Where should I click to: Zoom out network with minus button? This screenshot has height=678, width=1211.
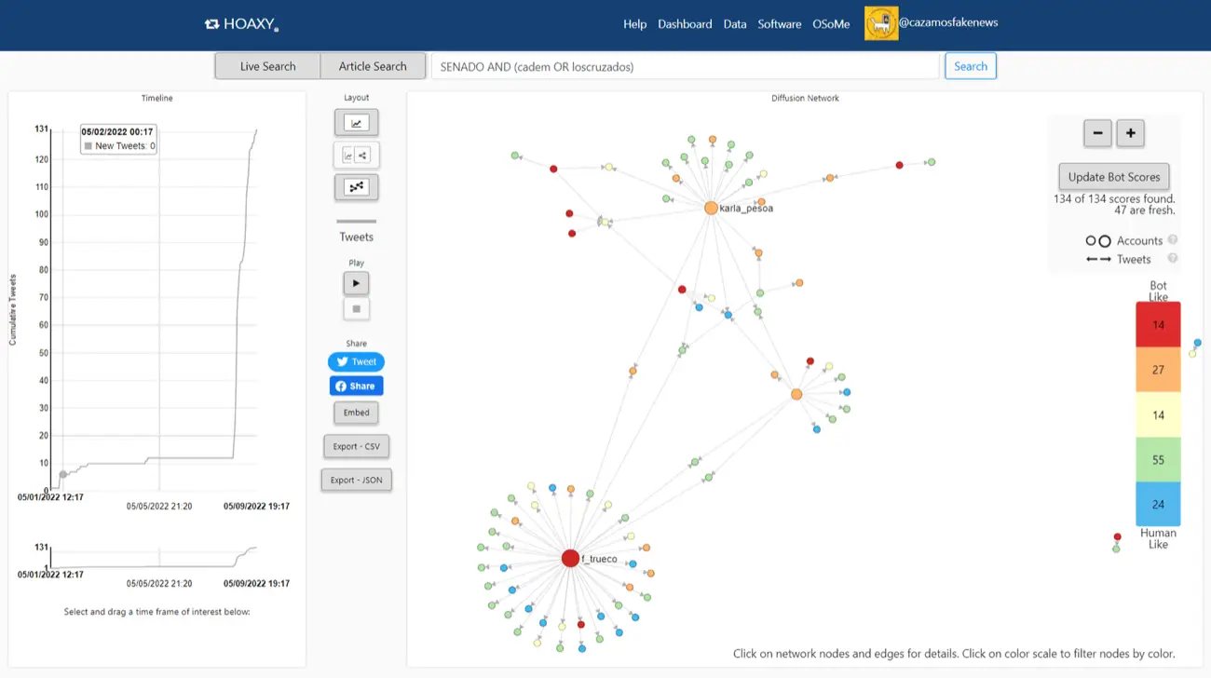[1097, 133]
